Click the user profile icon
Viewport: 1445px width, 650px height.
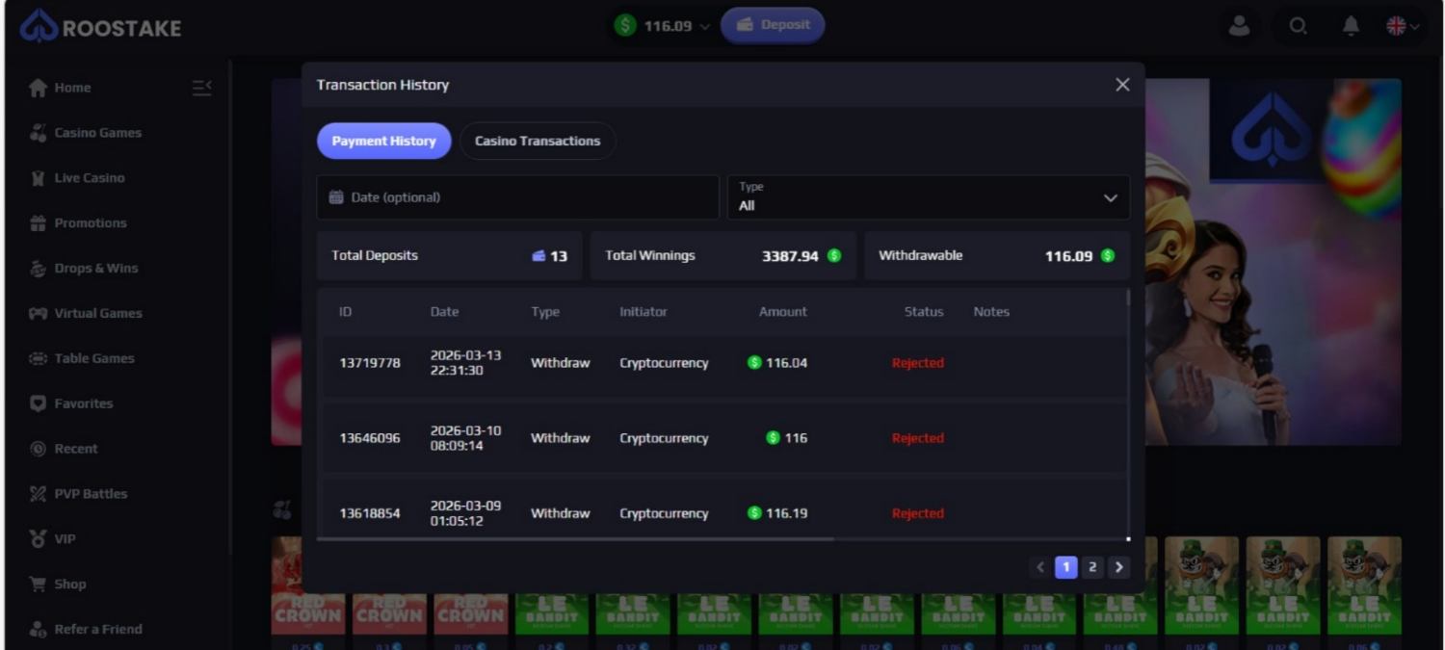[1239, 27]
